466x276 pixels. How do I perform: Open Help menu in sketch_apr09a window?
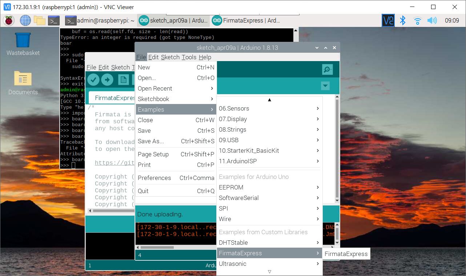205,57
